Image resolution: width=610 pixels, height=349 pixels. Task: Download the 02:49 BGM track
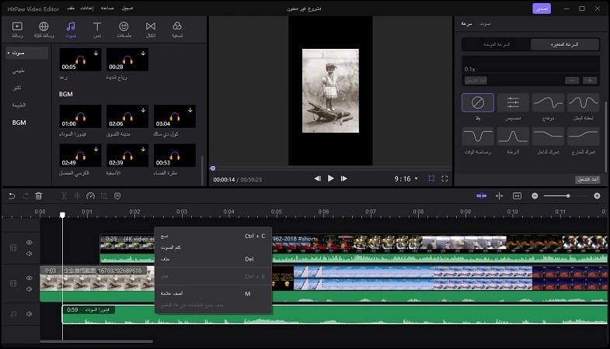(x=96, y=149)
